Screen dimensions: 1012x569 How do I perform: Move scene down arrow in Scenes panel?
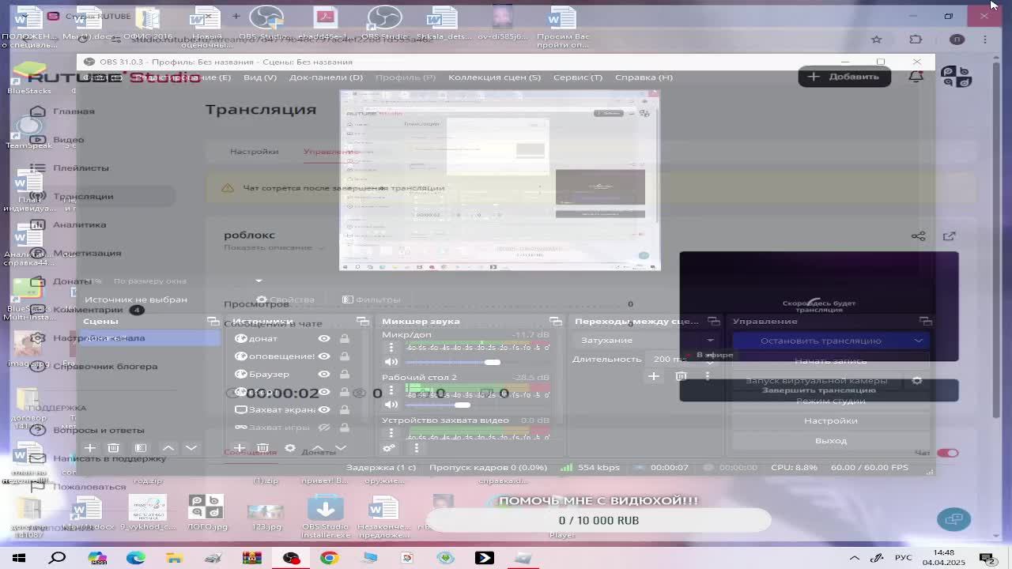191,448
